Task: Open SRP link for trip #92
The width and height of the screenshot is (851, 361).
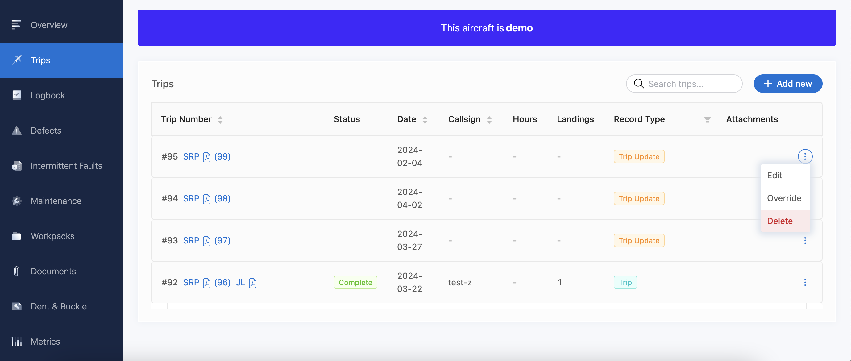Action: click(191, 282)
